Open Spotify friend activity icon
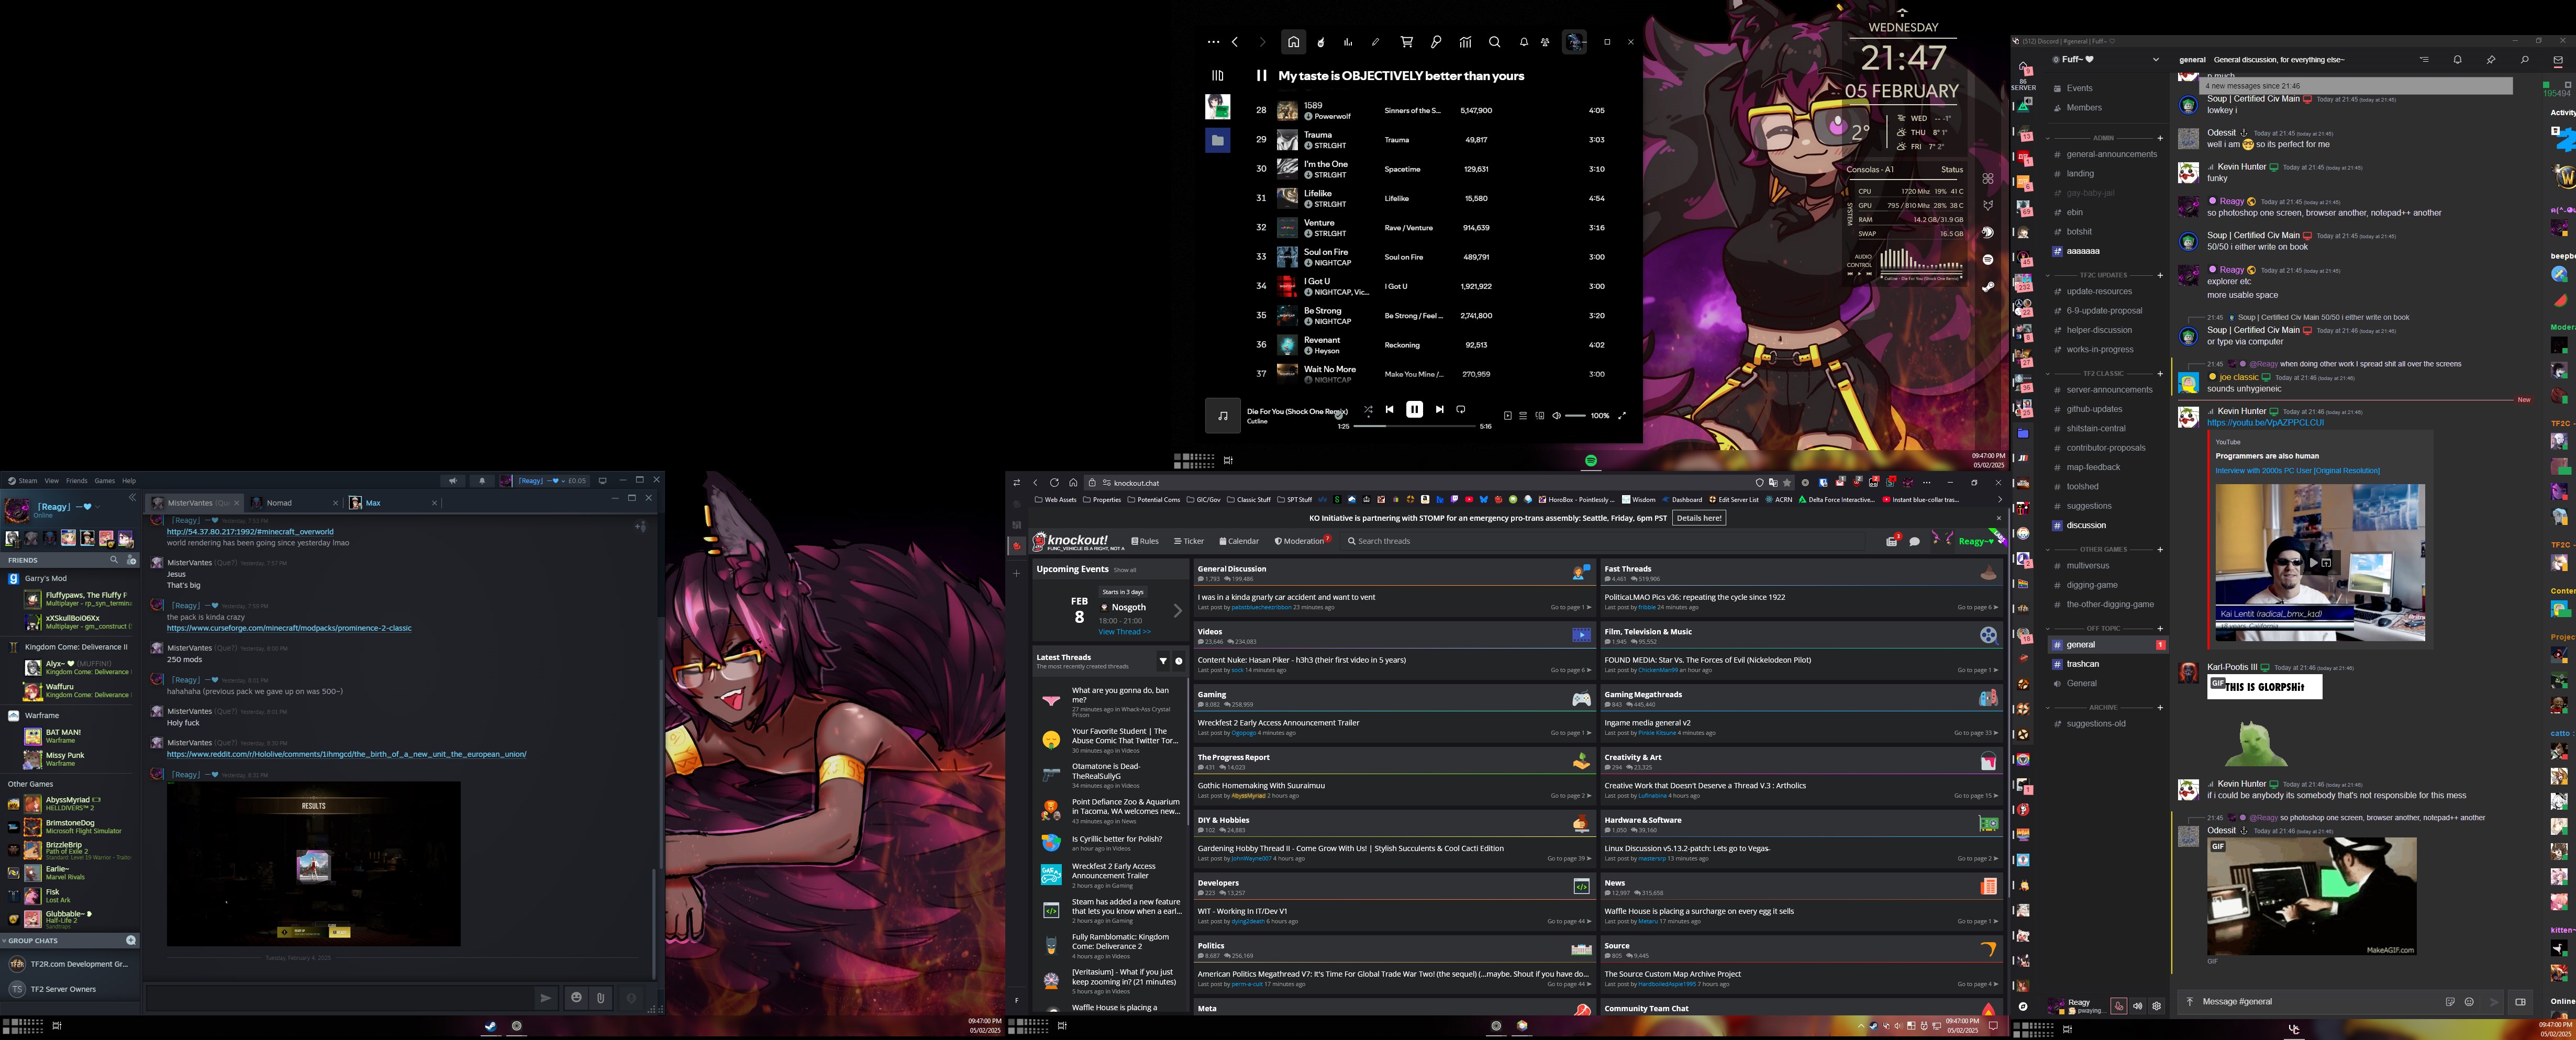This screenshot has height=1040, width=2576. pyautogui.click(x=1545, y=42)
